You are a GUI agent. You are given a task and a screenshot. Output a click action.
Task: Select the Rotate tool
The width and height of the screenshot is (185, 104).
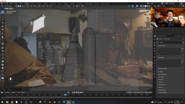[3, 23]
